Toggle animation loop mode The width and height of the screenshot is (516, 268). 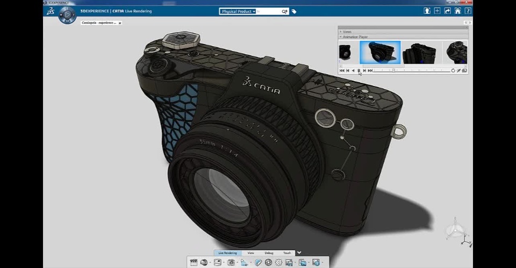click(x=453, y=70)
